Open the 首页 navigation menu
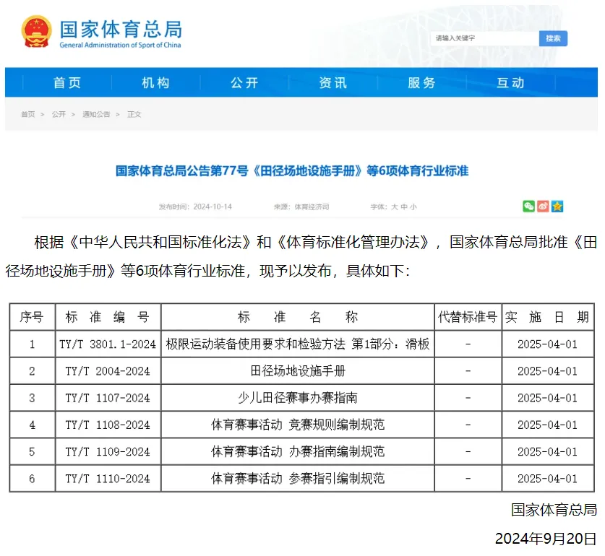This screenshot has height=556, width=605. 66,82
